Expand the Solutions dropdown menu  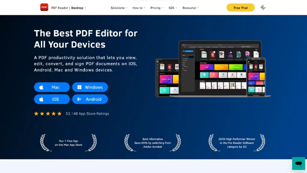click(x=119, y=8)
